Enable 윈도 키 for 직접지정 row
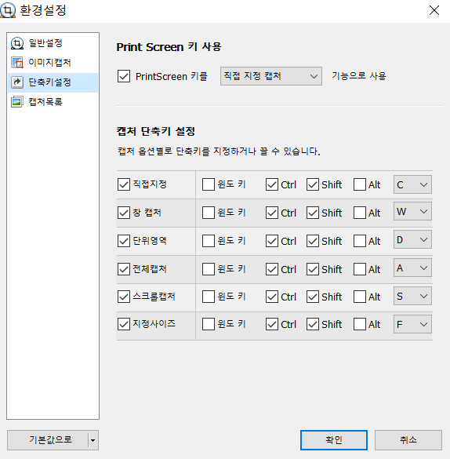The width and height of the screenshot is (450, 459). coord(209,184)
